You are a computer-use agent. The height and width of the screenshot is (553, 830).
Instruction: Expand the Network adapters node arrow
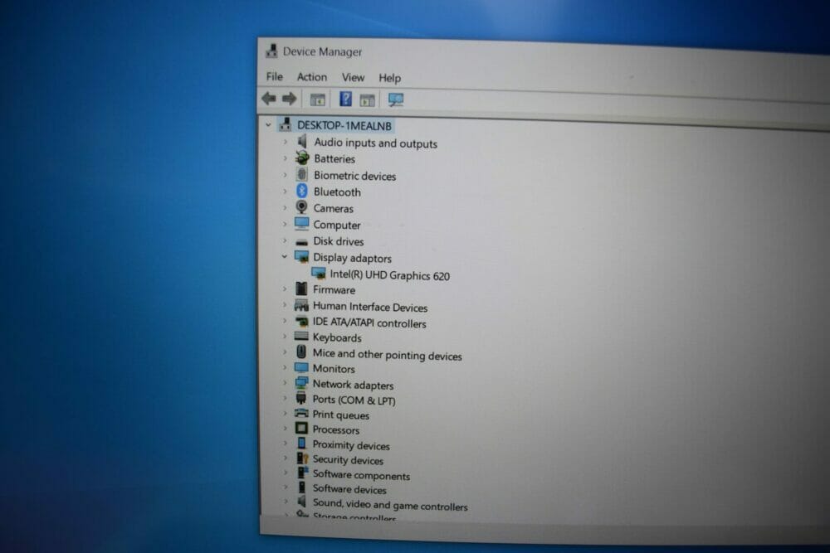[x=284, y=383]
